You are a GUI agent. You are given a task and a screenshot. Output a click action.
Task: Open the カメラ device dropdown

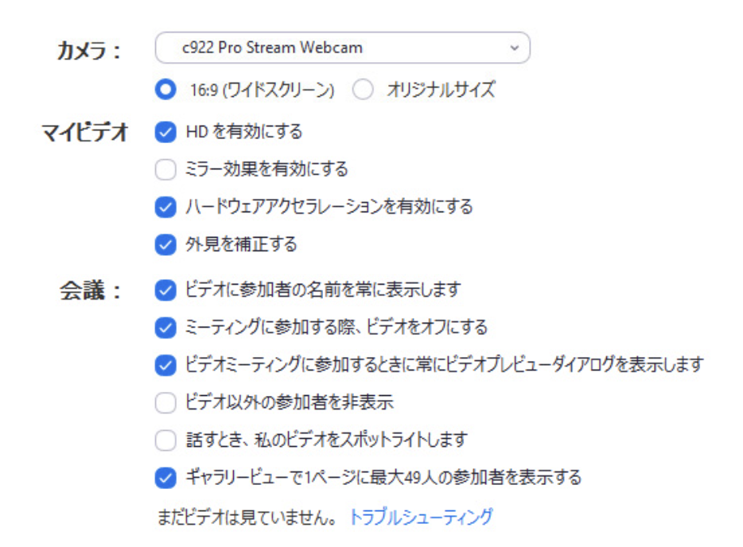(342, 48)
